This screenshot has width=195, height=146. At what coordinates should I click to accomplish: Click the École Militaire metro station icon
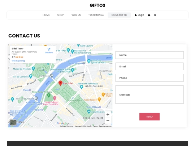(x=100, y=107)
